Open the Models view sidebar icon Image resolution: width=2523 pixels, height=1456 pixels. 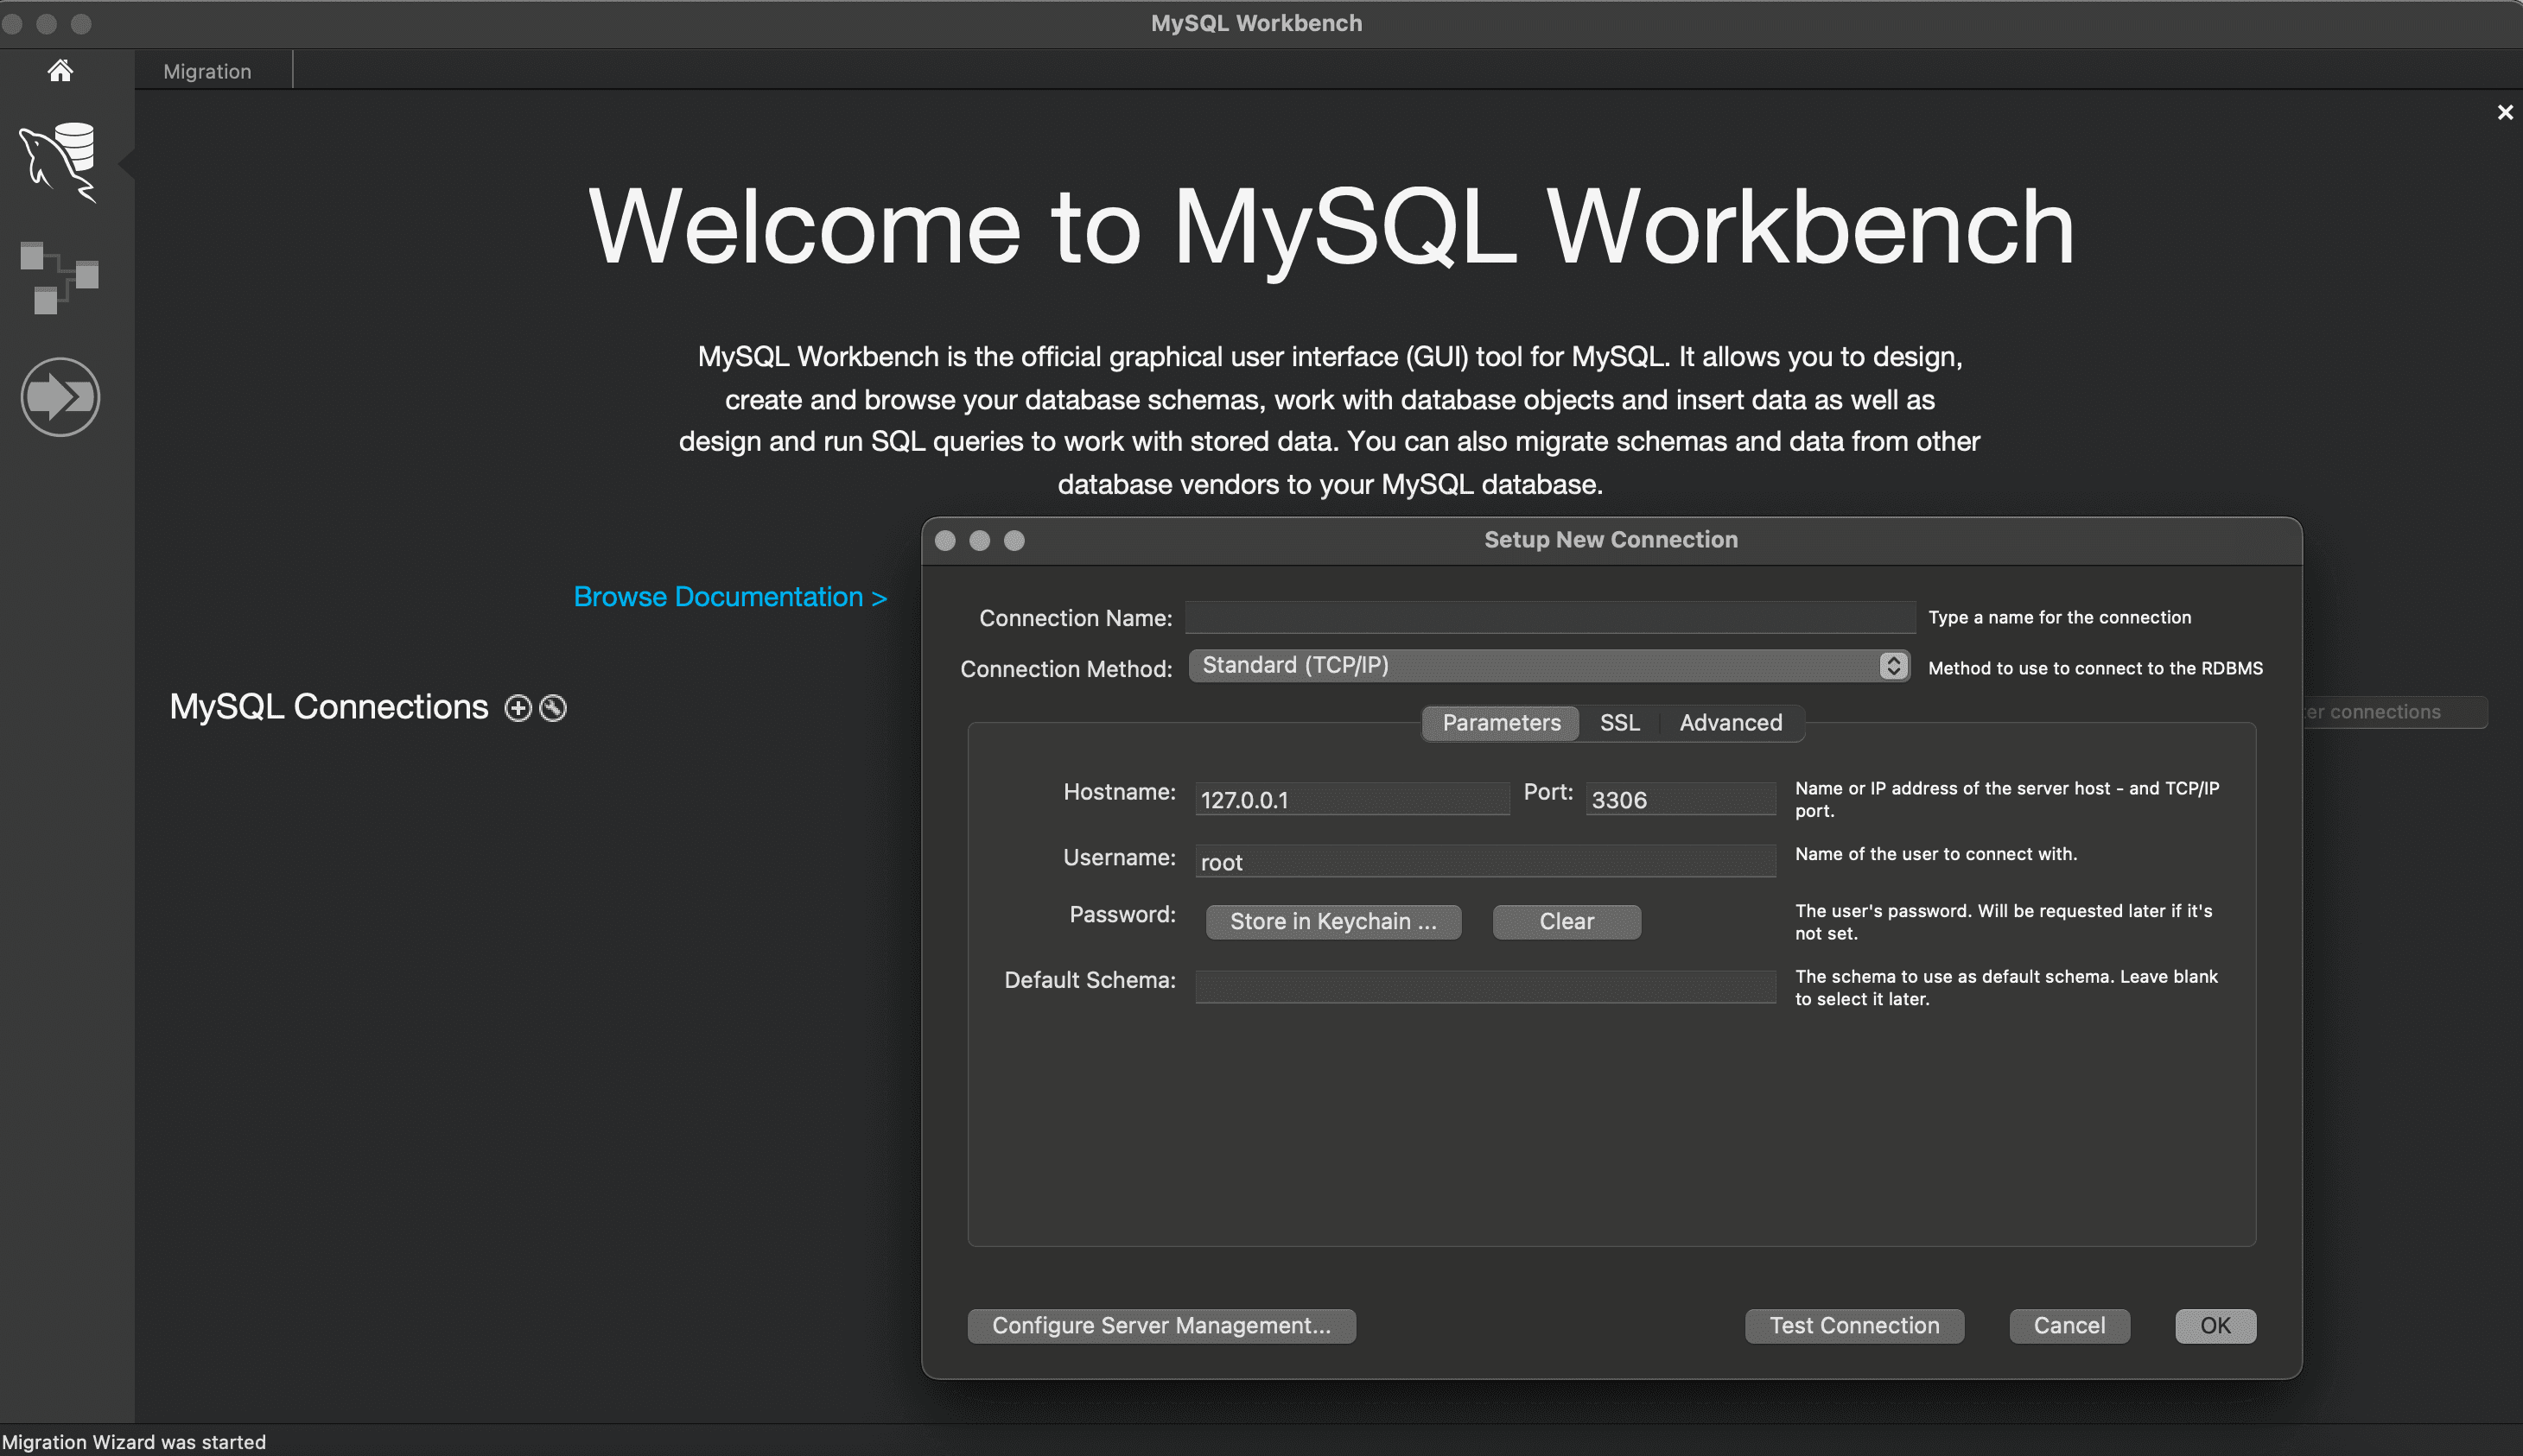[x=60, y=277]
